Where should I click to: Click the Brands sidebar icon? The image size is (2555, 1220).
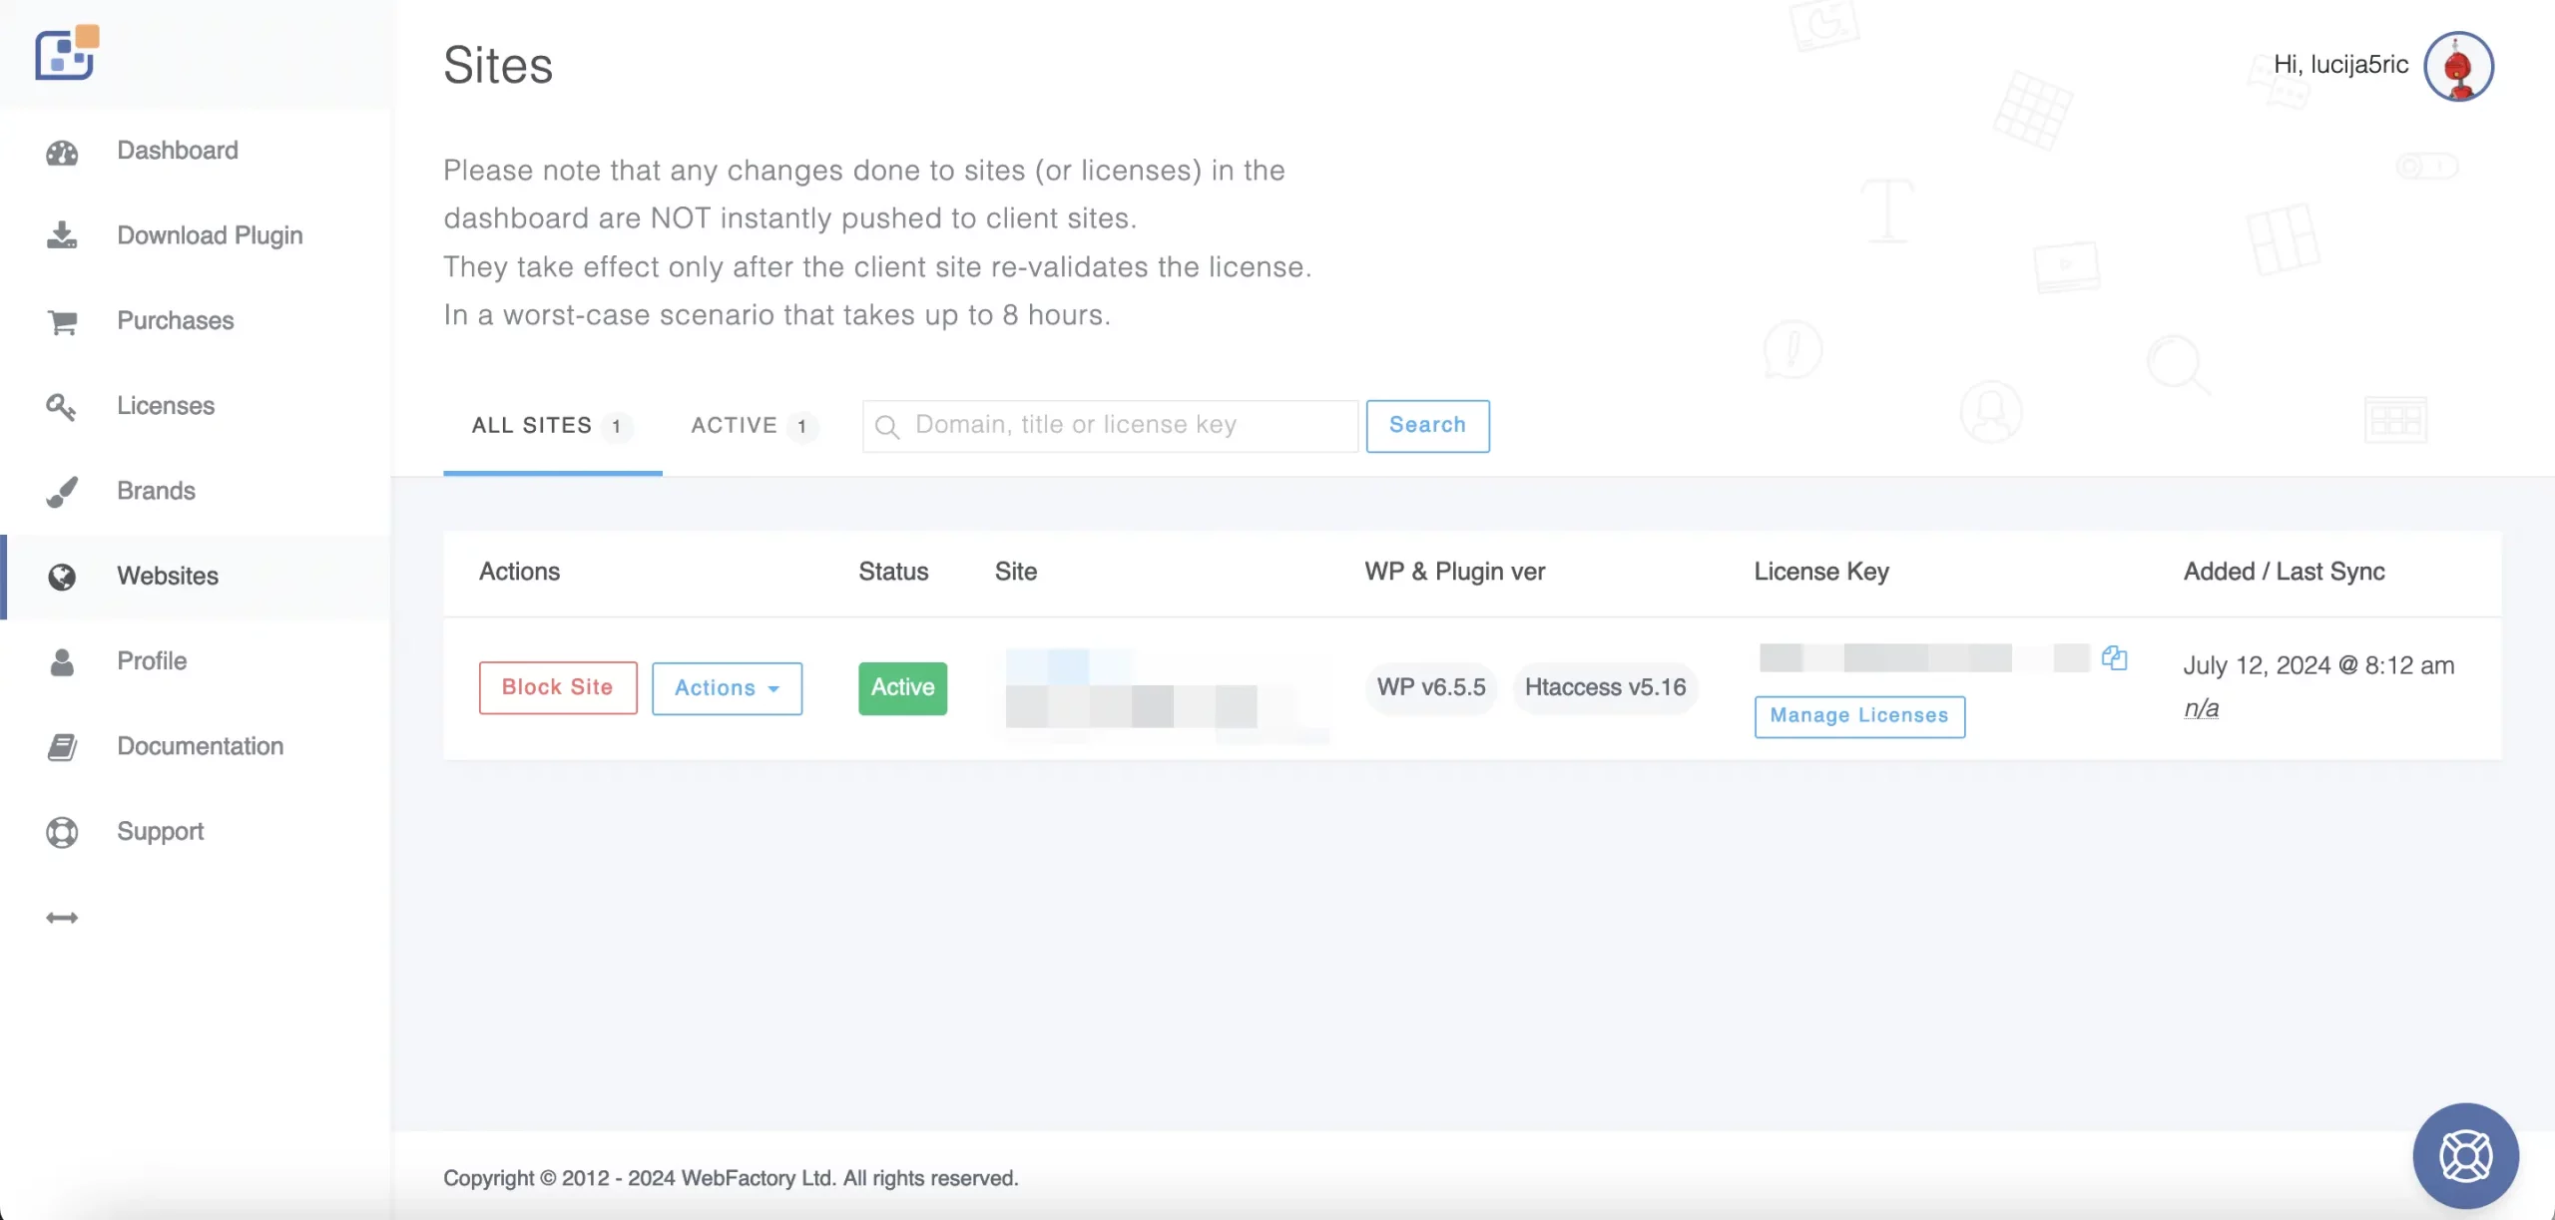pyautogui.click(x=62, y=490)
